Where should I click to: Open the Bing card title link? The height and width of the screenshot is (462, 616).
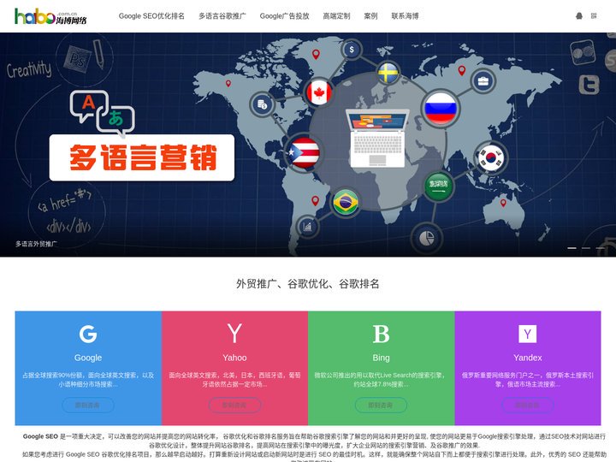click(381, 358)
